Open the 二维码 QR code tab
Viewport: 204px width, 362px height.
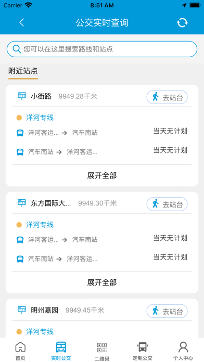click(x=102, y=351)
